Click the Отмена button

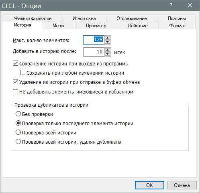[x=182, y=185]
